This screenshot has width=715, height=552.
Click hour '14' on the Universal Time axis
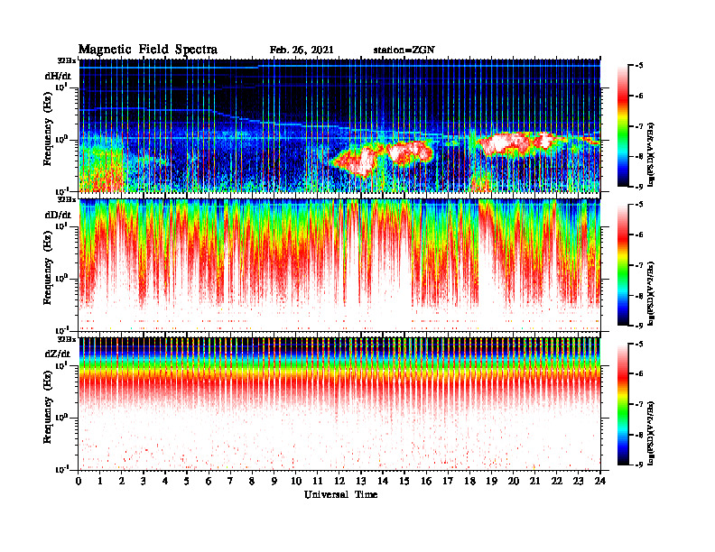[383, 481]
